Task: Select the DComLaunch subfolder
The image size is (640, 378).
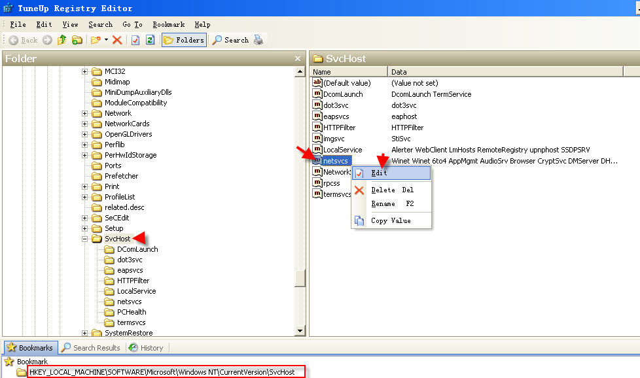Action: point(131,250)
